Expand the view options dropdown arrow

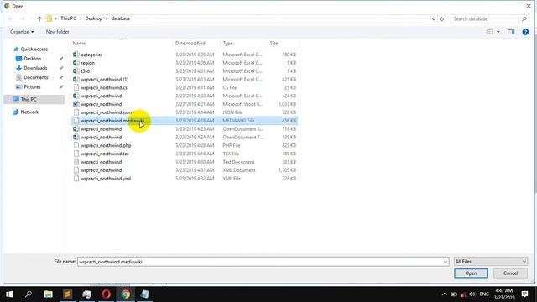[x=498, y=32]
